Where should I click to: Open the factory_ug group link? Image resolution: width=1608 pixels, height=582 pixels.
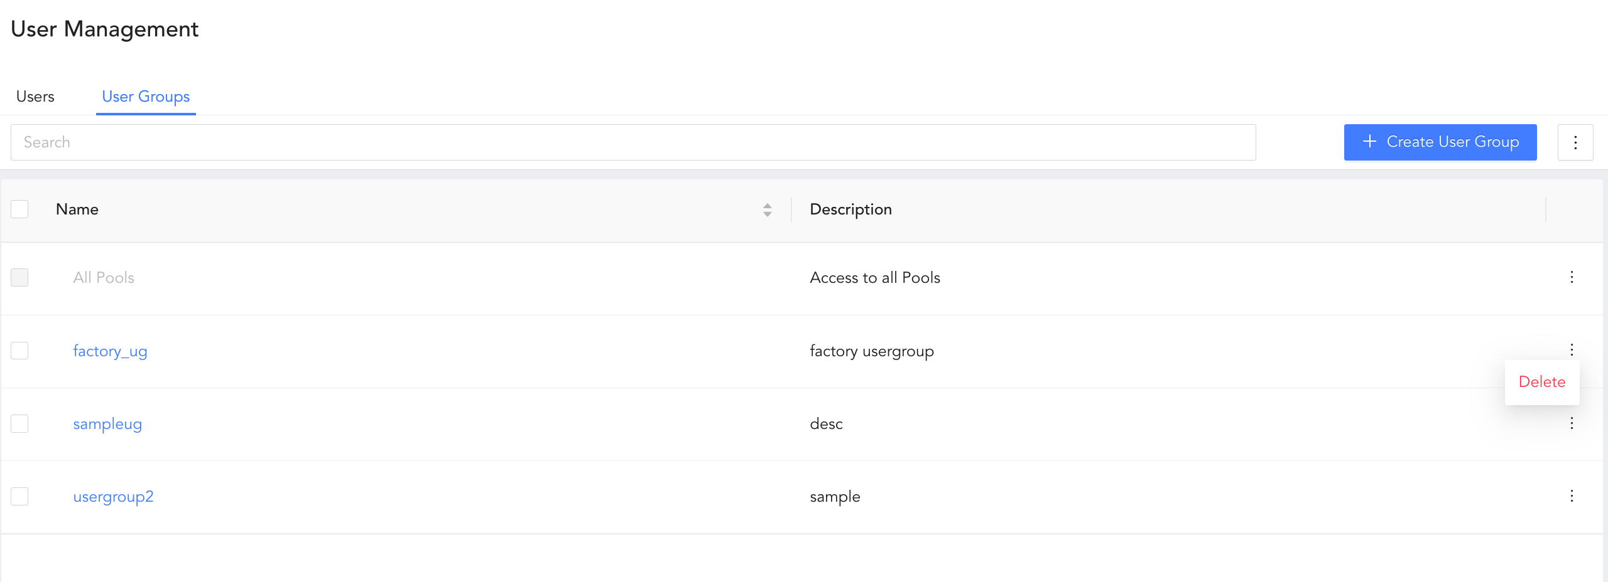pos(110,351)
